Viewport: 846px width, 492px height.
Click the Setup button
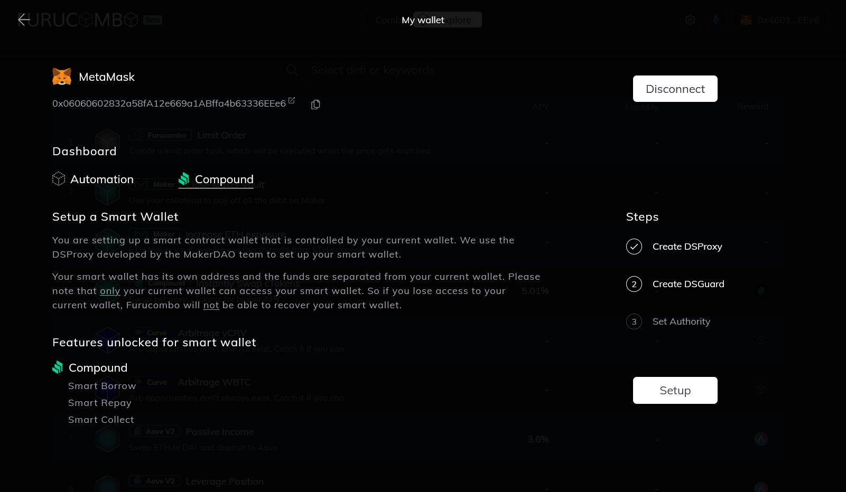[x=675, y=390]
